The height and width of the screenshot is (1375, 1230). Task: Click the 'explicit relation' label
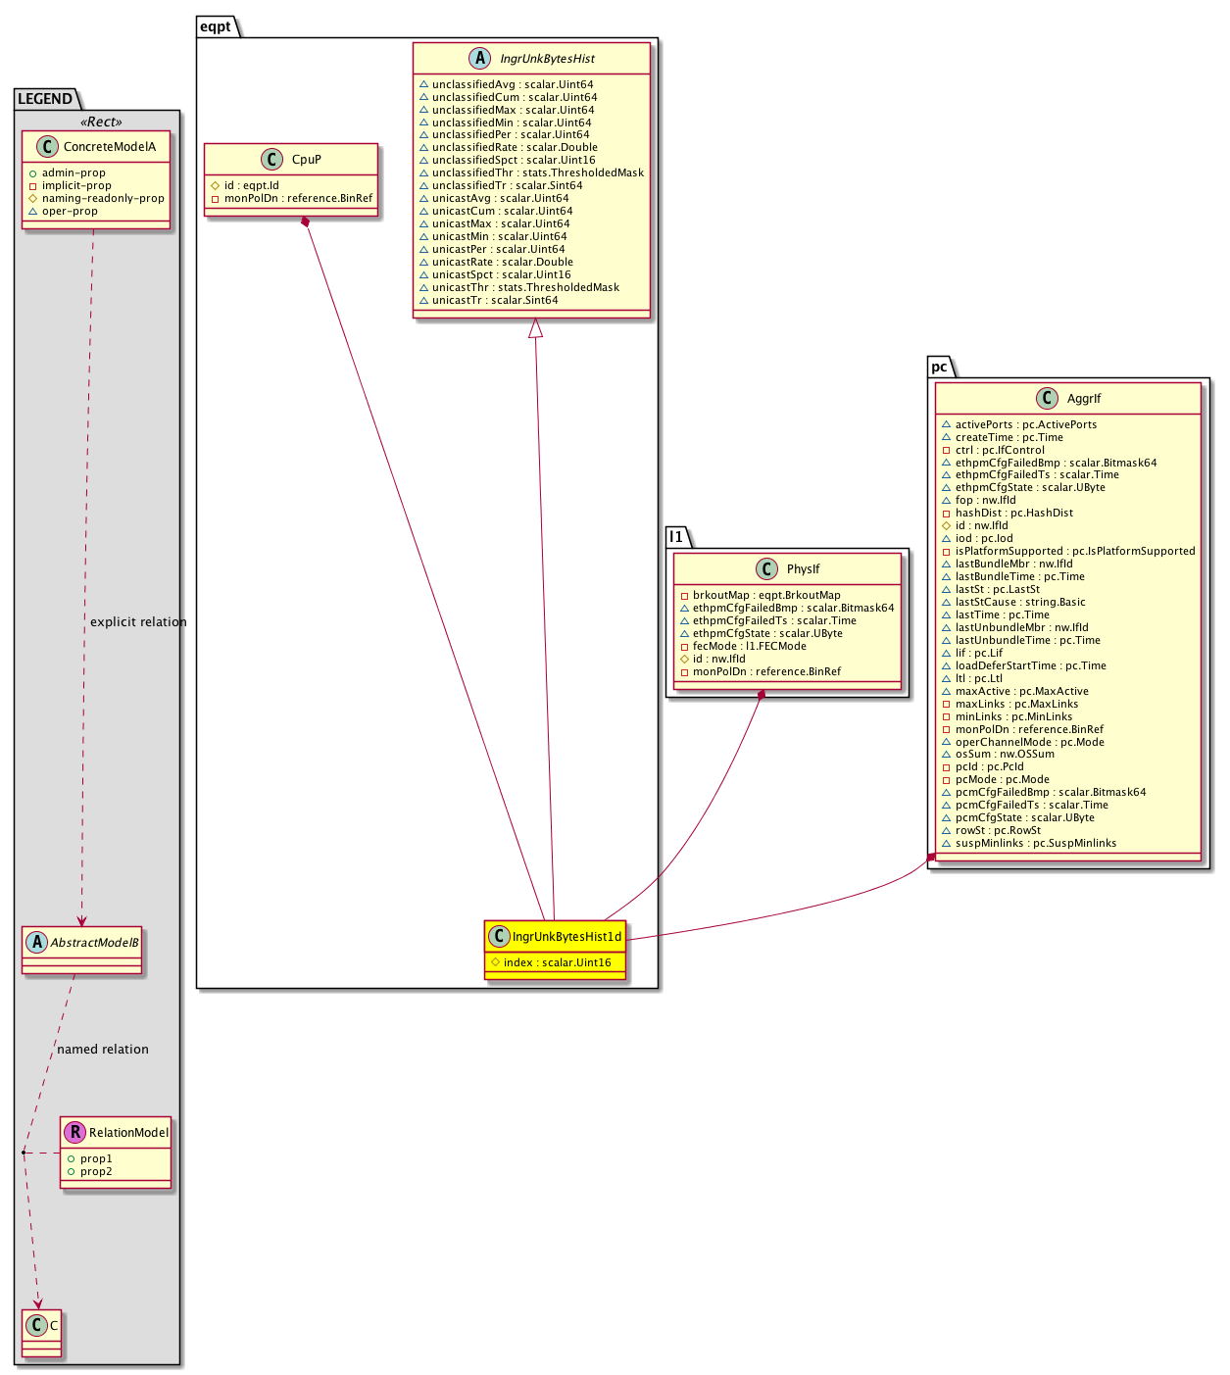pos(138,622)
